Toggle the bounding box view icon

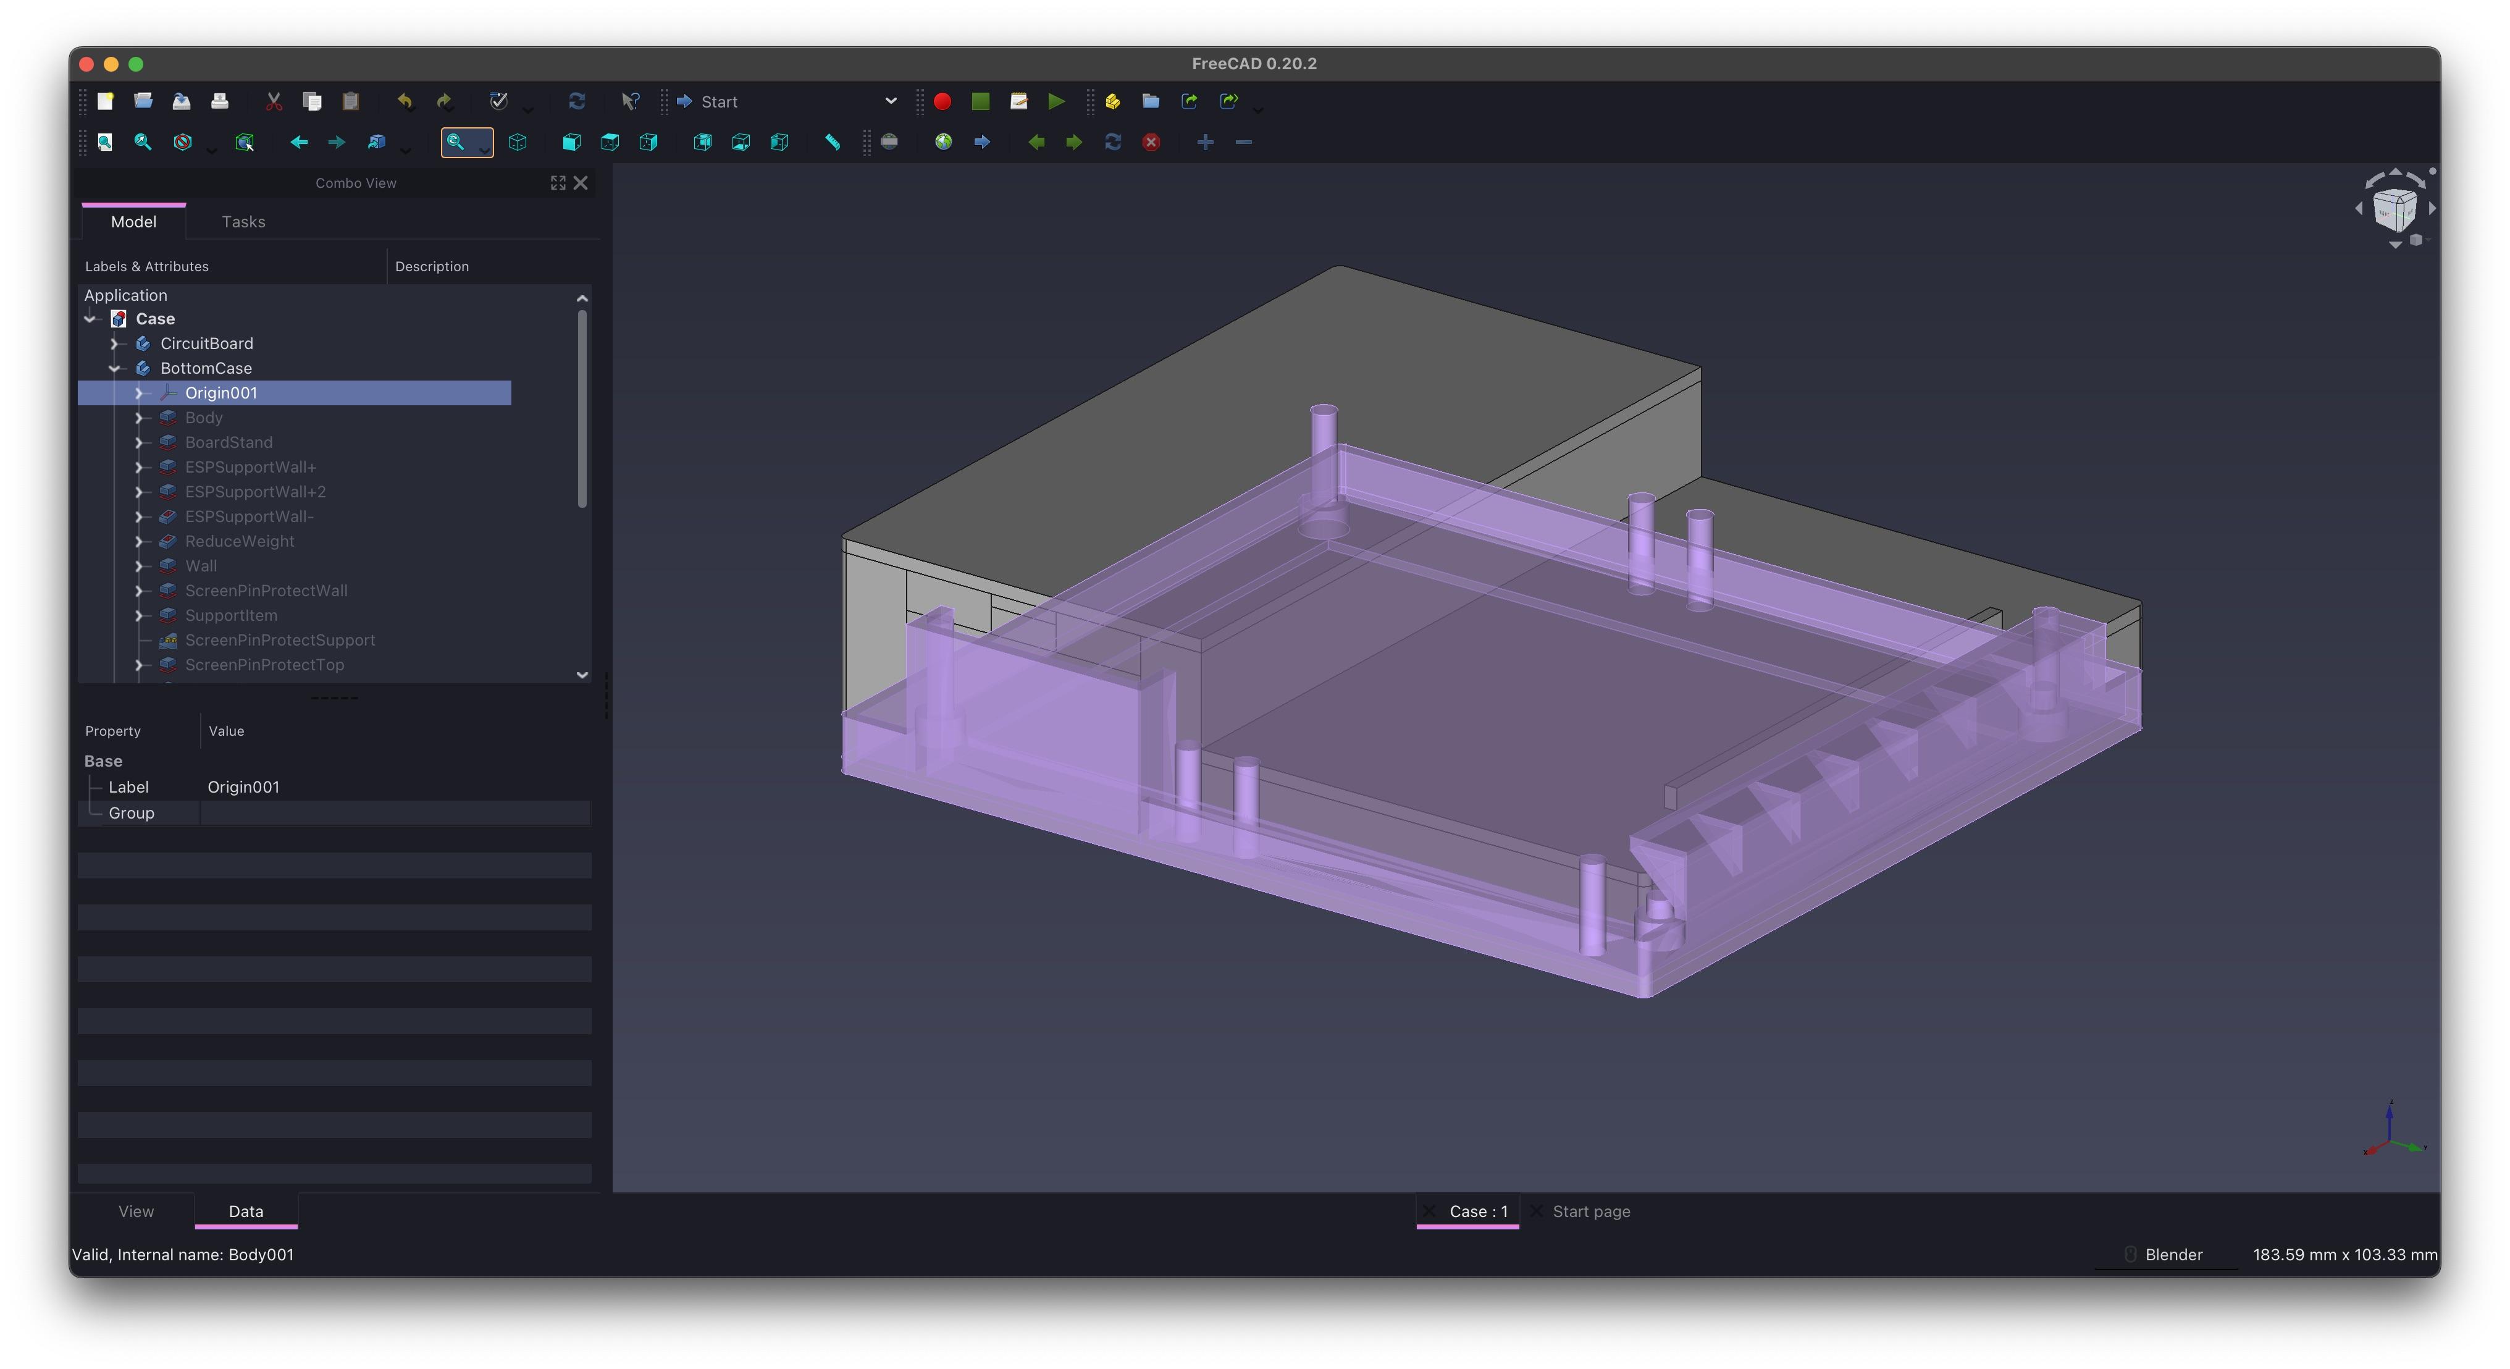245,142
